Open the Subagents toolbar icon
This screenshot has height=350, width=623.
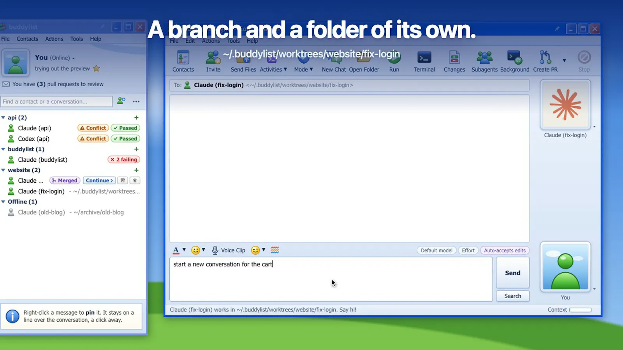pyautogui.click(x=484, y=61)
